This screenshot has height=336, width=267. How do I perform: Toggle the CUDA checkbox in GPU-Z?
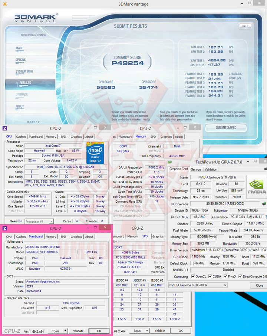(x=210, y=276)
